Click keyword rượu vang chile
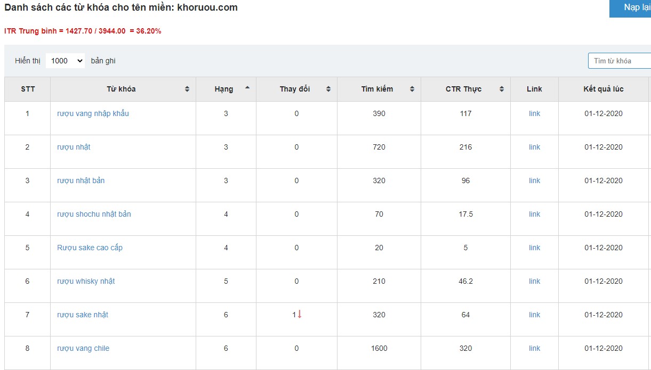651x370 pixels. (83, 348)
